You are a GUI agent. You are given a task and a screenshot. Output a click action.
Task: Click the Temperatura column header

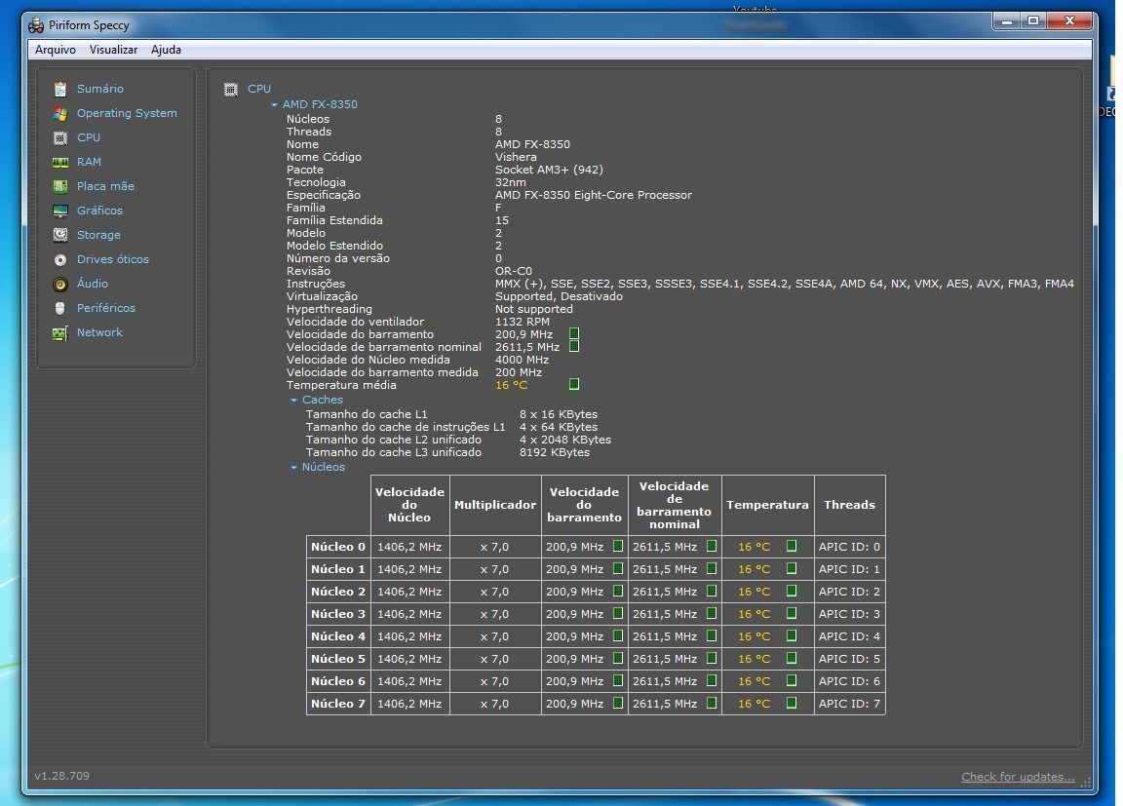(768, 505)
